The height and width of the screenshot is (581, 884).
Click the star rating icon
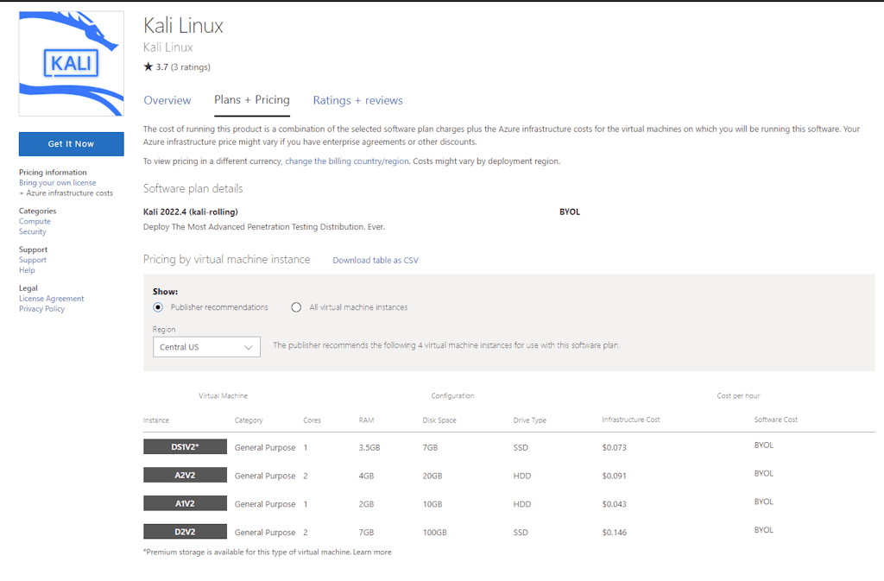(x=148, y=66)
